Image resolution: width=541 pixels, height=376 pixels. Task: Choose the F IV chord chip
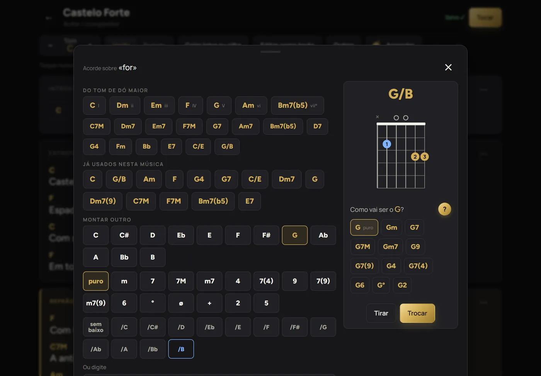coord(191,105)
